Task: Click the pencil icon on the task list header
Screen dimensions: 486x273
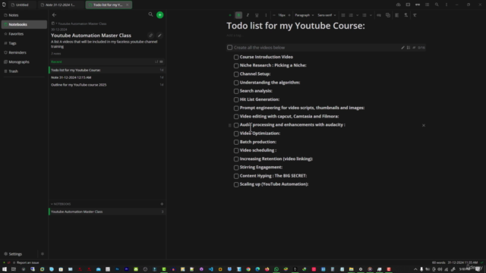Action: (x=402, y=48)
